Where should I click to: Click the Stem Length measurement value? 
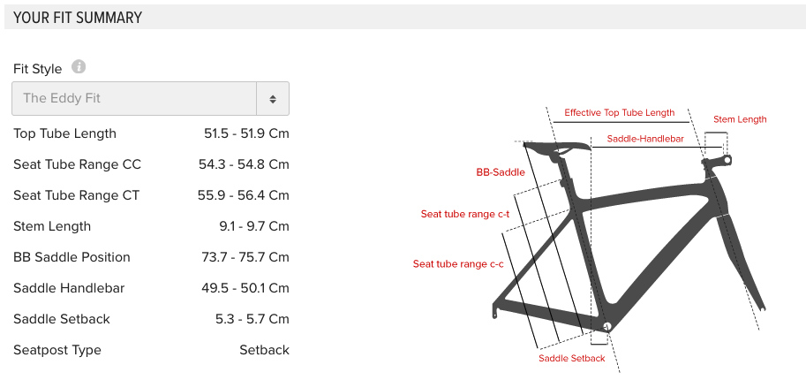(x=254, y=226)
